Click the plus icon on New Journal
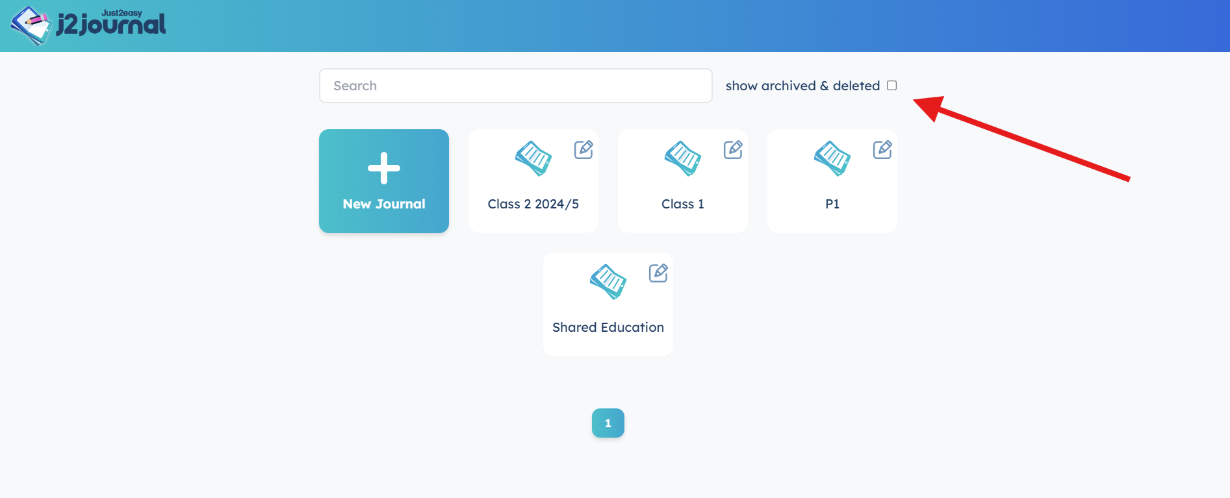1230x498 pixels. [x=384, y=168]
